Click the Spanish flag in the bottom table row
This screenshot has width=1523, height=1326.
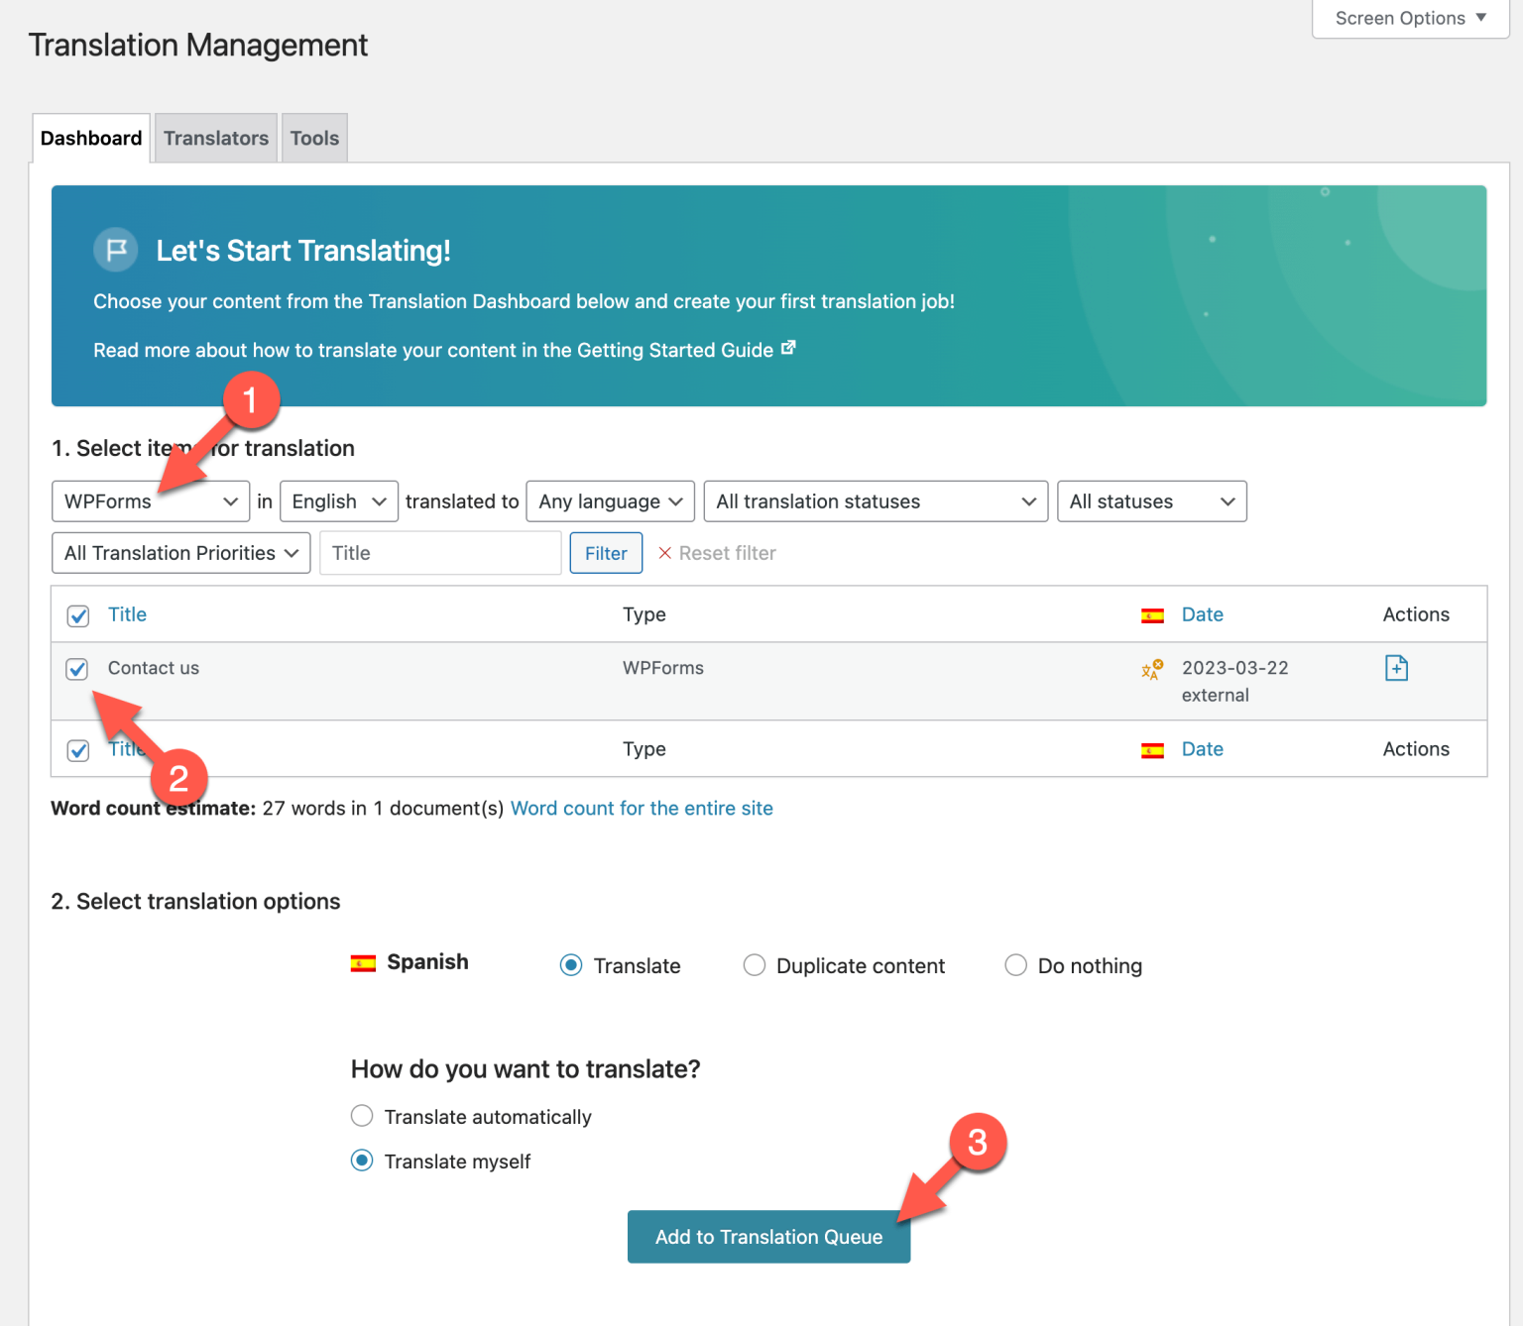pos(1152,749)
